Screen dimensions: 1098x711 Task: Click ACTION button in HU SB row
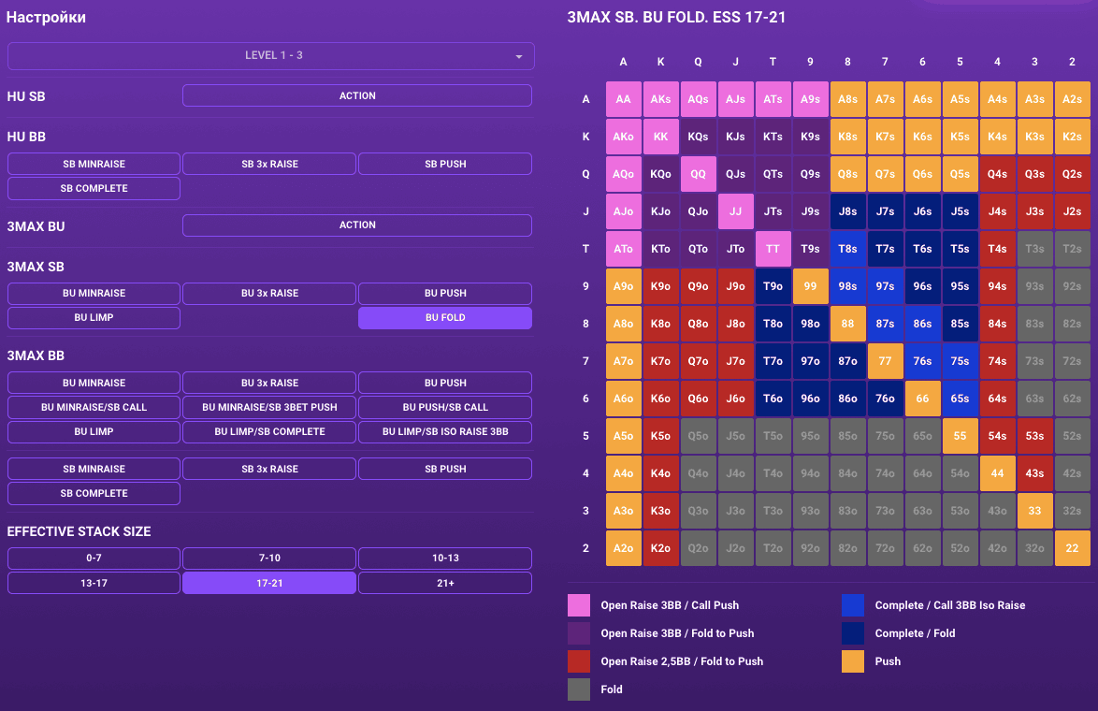point(356,95)
